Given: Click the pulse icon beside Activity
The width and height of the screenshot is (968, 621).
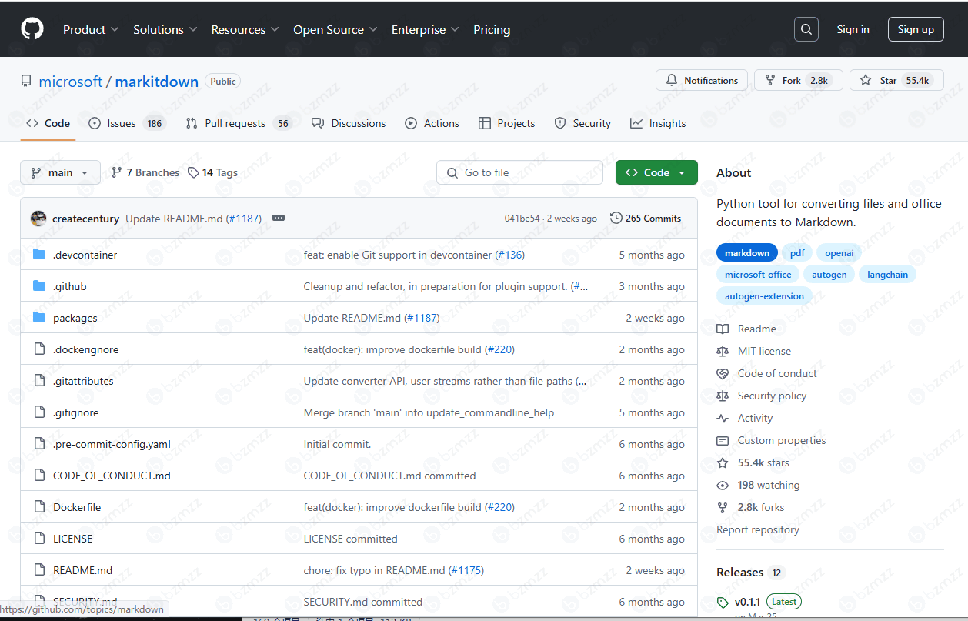Looking at the screenshot, I should click(x=723, y=418).
